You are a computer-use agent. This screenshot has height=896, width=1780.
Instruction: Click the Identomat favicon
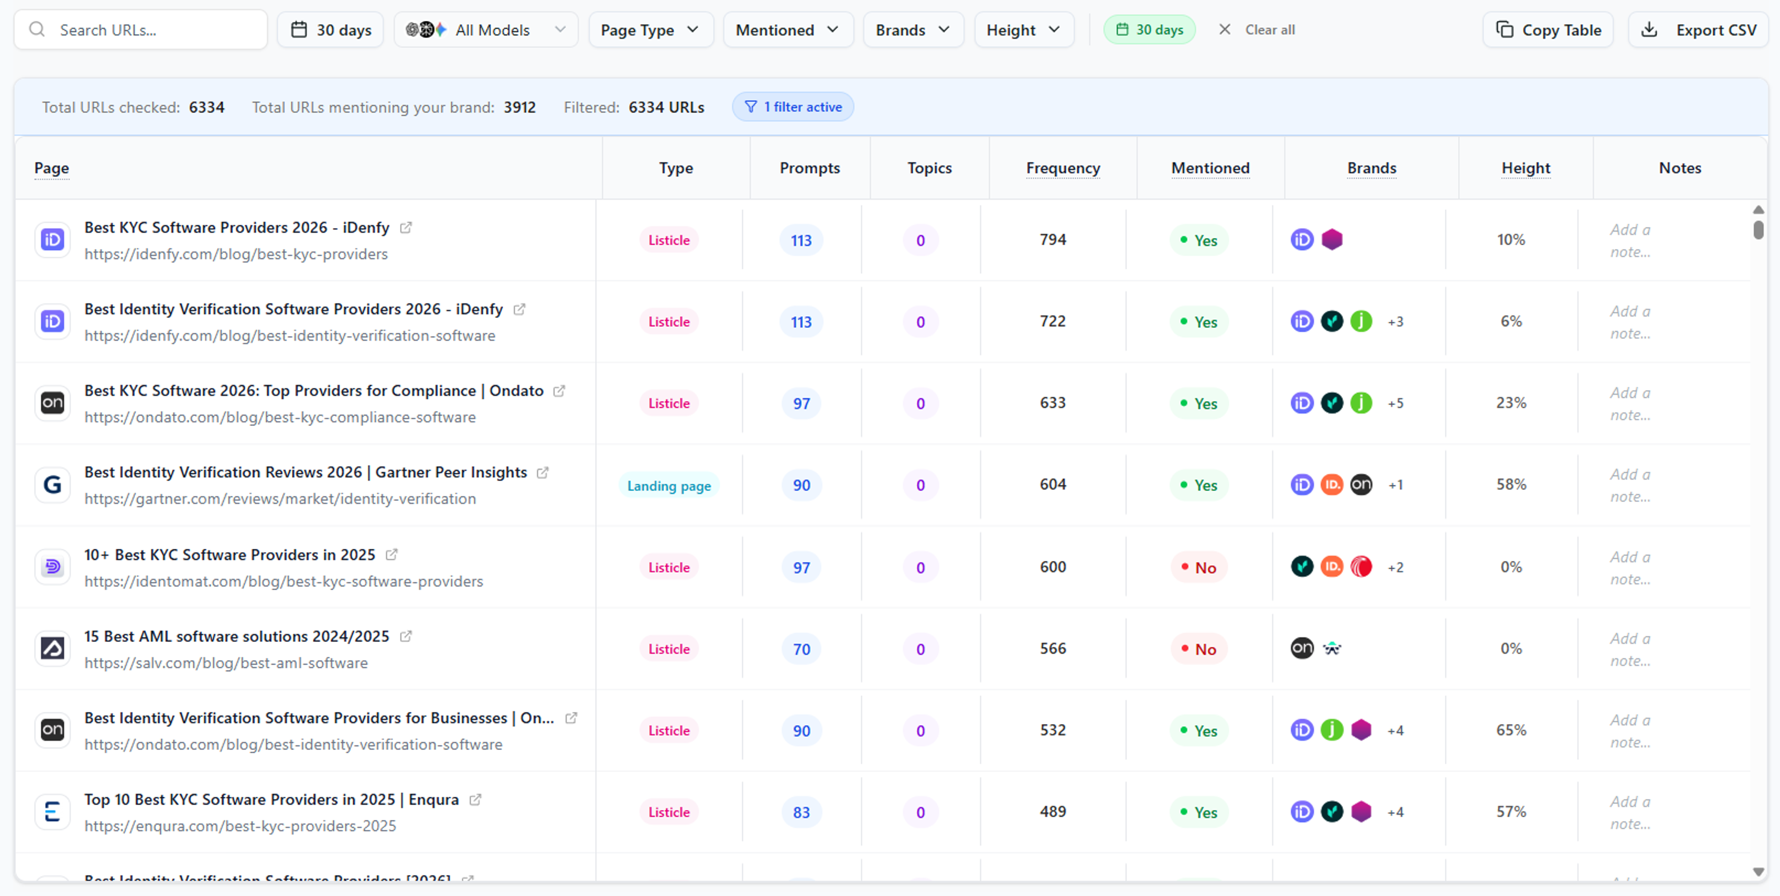tap(52, 566)
